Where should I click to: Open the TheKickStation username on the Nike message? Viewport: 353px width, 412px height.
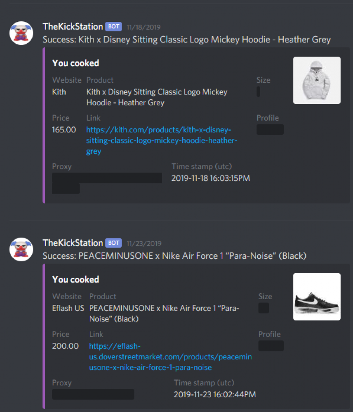[73, 243]
